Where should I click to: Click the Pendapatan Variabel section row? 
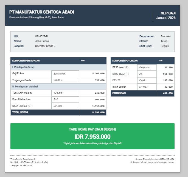point(58,87)
